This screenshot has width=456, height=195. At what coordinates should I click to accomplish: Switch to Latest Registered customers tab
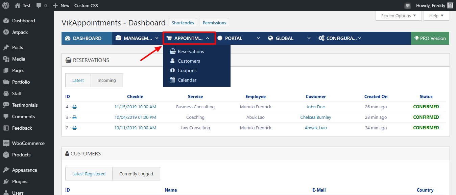[x=89, y=174]
